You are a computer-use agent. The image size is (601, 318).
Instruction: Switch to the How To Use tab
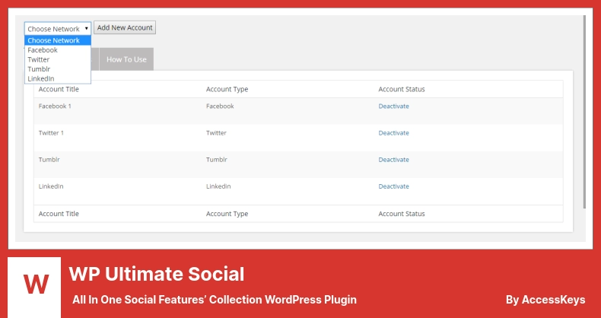point(126,59)
